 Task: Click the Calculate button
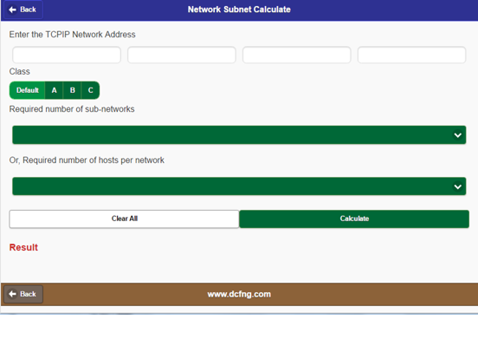pyautogui.click(x=354, y=219)
